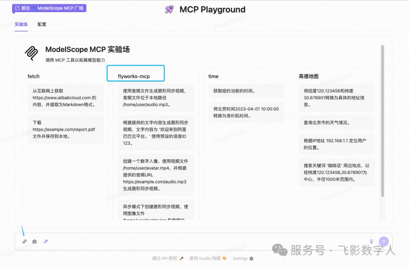The width and height of the screenshot is (409, 267).
Task: Click the rocket icon beside MCP Playground title
Action: 169,9
